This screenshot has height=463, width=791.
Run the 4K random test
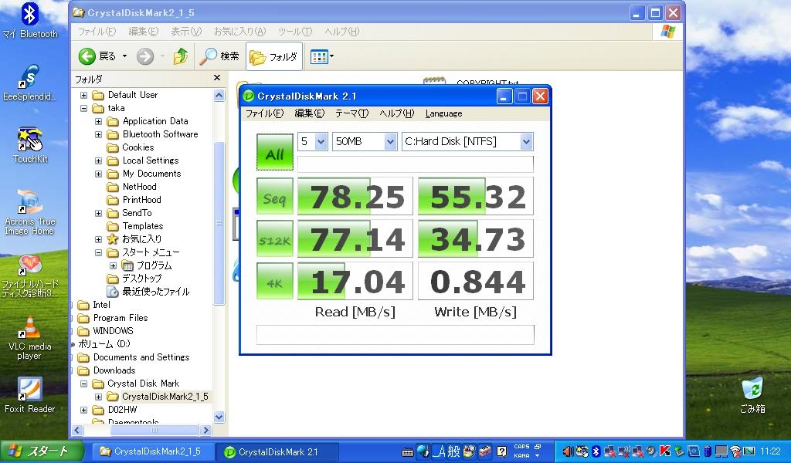[274, 281]
